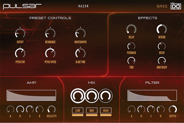Click the GLIDE TIME label text
The image size is (184, 123).
(x=80, y=62)
